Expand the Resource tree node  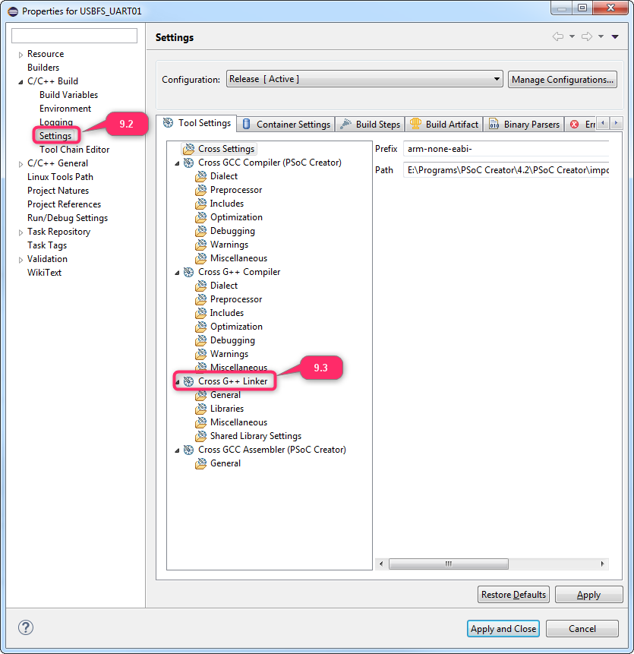pos(21,55)
